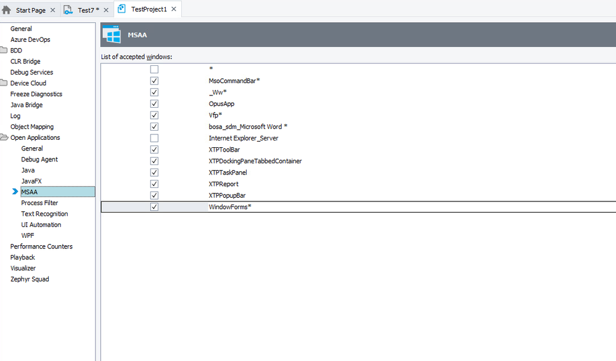Click the BDD folder icon

(x=4, y=51)
